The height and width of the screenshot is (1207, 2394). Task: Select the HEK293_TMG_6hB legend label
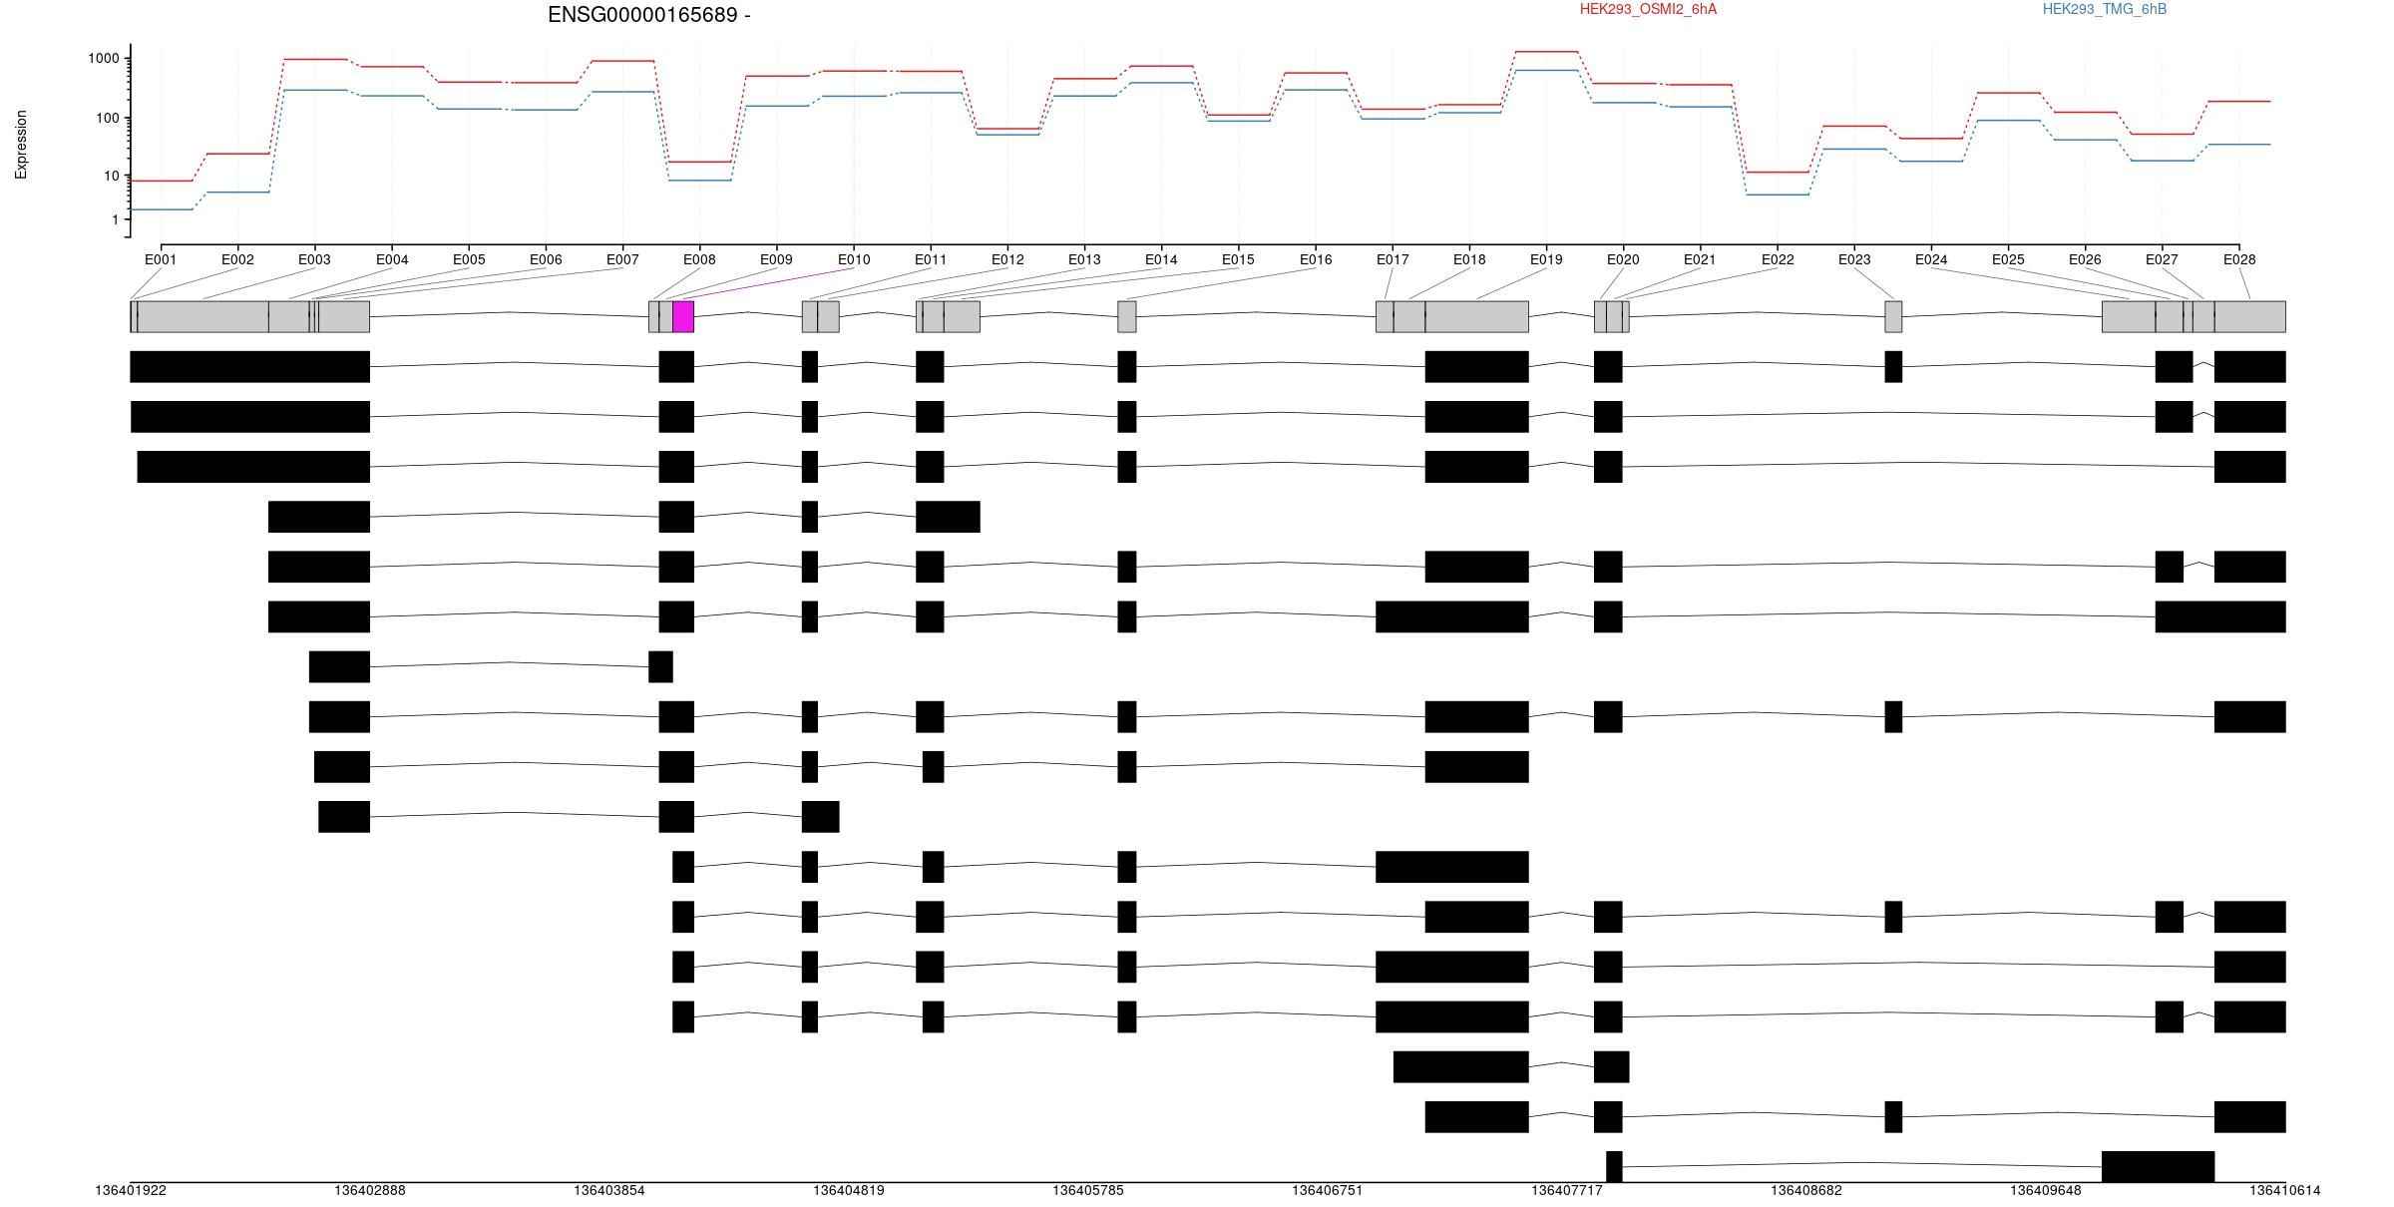point(2105,9)
